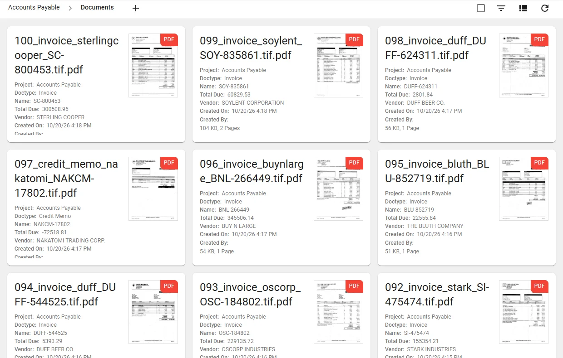Click the Total Due value 345506.14

click(x=240, y=218)
